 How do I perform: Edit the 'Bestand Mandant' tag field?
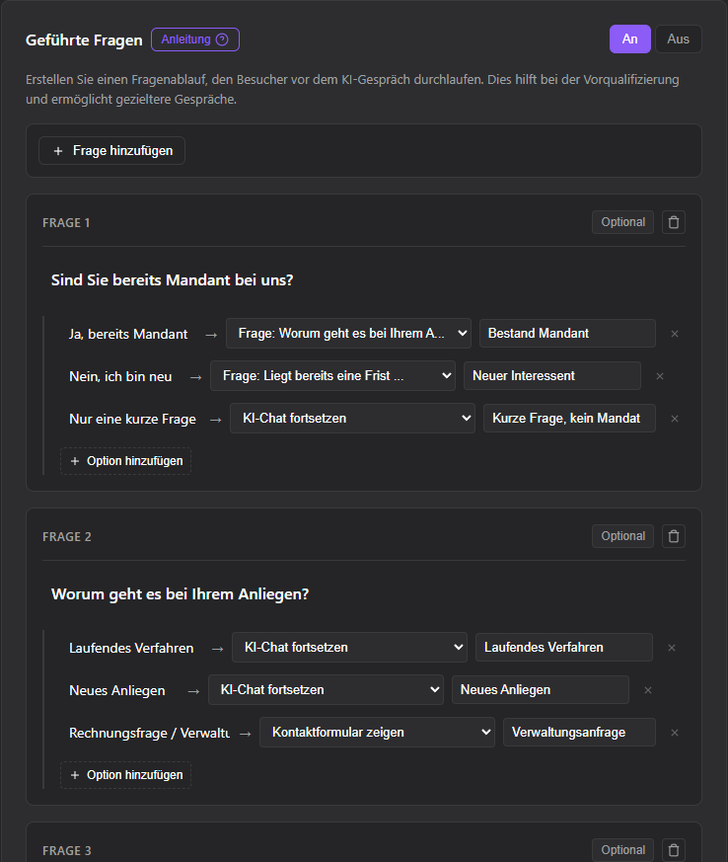pyautogui.click(x=566, y=334)
